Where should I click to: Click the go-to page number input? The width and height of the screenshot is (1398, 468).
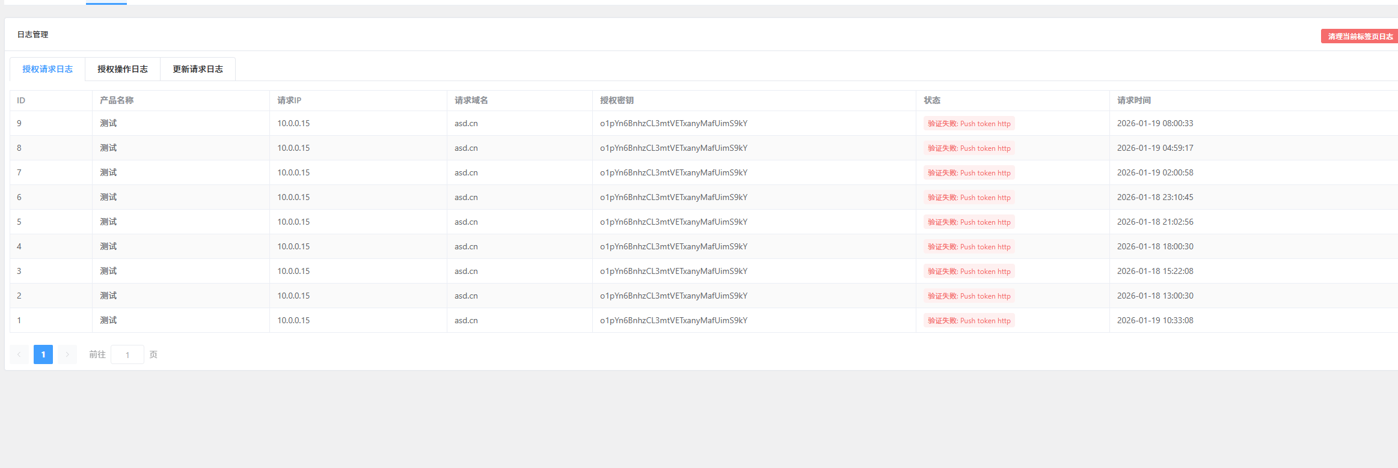127,354
